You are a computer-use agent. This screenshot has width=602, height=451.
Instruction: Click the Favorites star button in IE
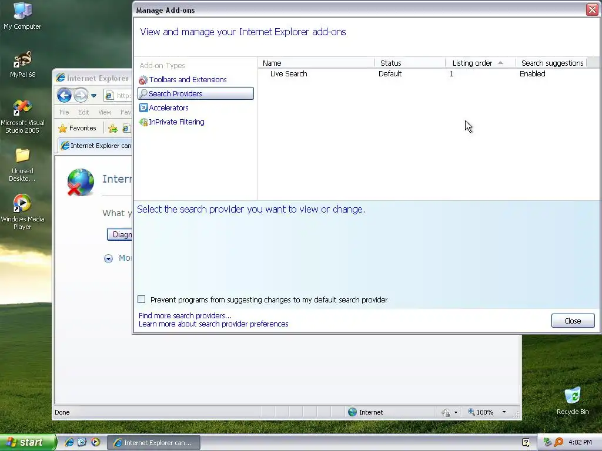click(77, 128)
